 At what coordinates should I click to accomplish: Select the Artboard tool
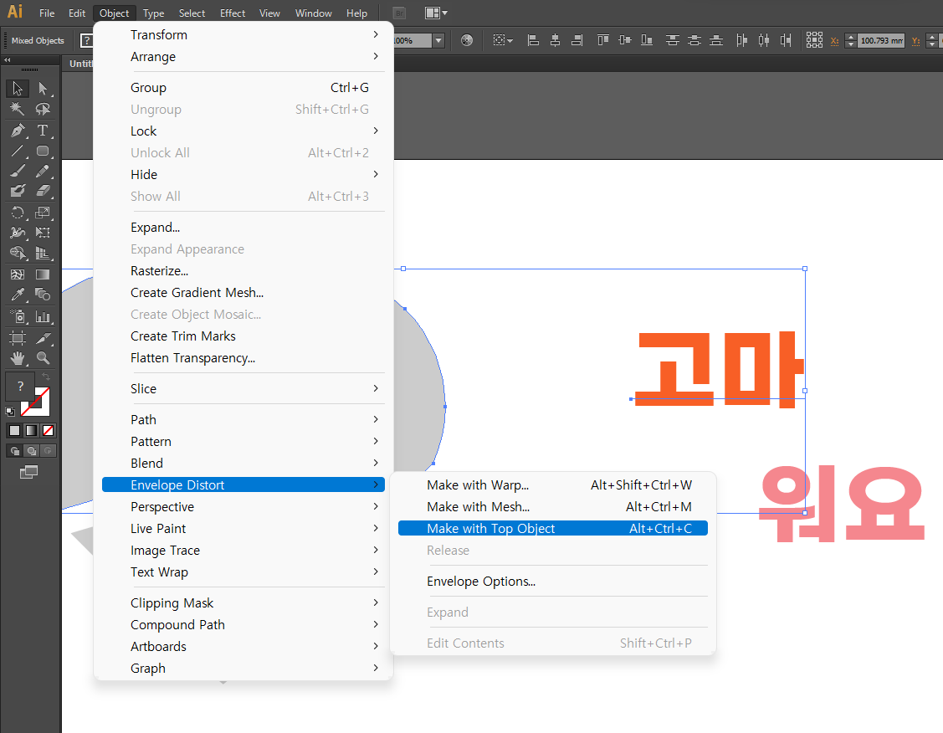[x=18, y=338]
